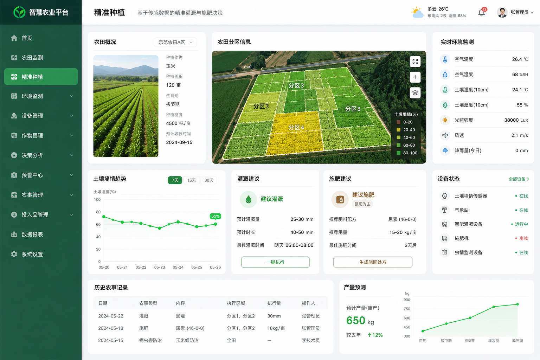This screenshot has height=360, width=540.
Task: Click the 离线 status of 施肥机
Action: [x=522, y=238]
